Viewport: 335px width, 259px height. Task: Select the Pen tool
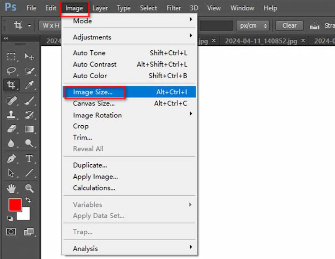pos(11,159)
